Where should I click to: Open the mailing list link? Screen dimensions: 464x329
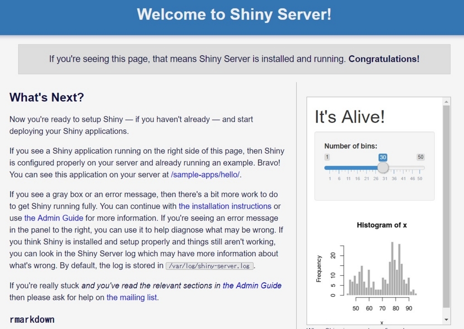point(132,297)
